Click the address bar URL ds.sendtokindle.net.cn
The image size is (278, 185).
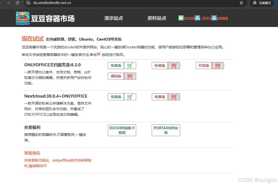click(52, 3)
